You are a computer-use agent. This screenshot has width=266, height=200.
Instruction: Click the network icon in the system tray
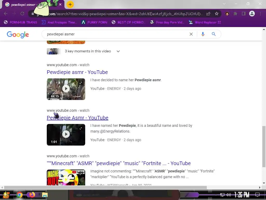222,195
